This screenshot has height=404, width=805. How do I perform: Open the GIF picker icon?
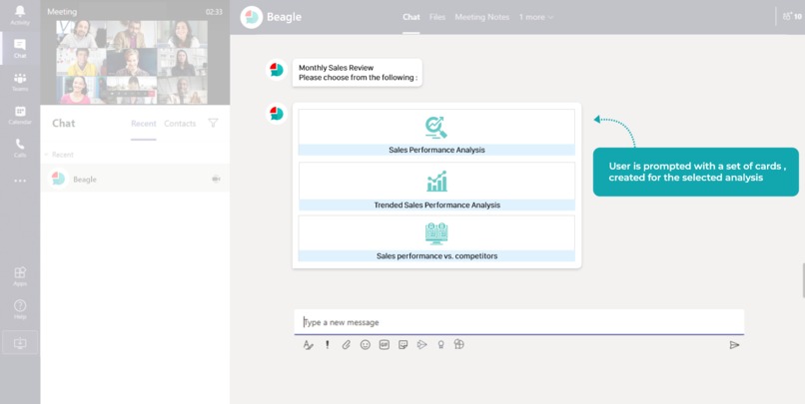(x=384, y=345)
